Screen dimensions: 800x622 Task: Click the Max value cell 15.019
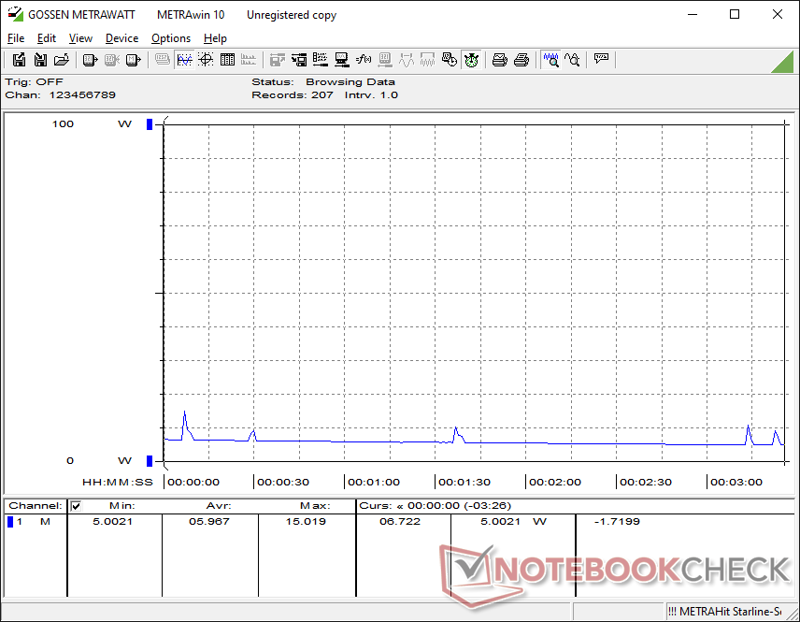tap(305, 521)
